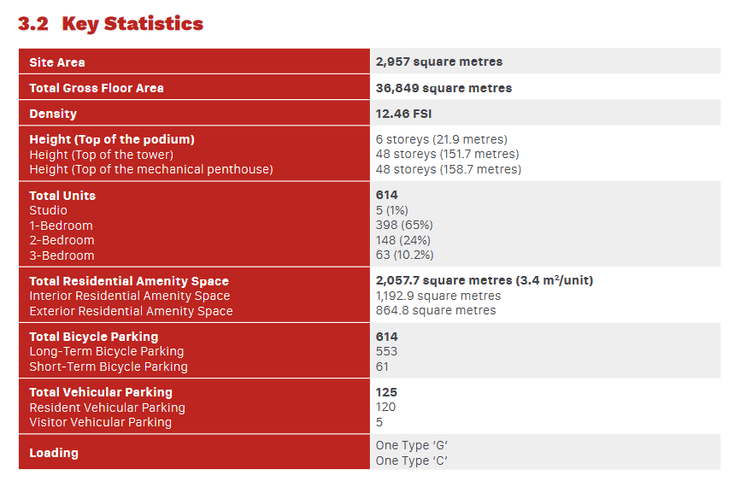This screenshot has height=487, width=729.
Task: Select the Total Gross Floor Area label
Action: click(x=97, y=88)
